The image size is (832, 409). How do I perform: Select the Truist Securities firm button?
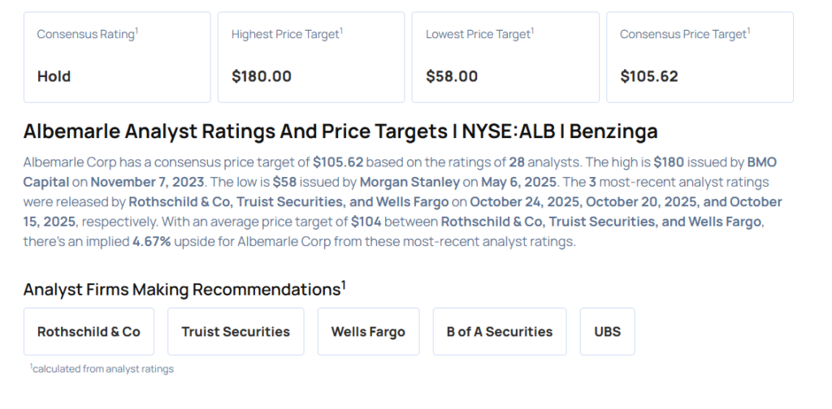(x=236, y=331)
